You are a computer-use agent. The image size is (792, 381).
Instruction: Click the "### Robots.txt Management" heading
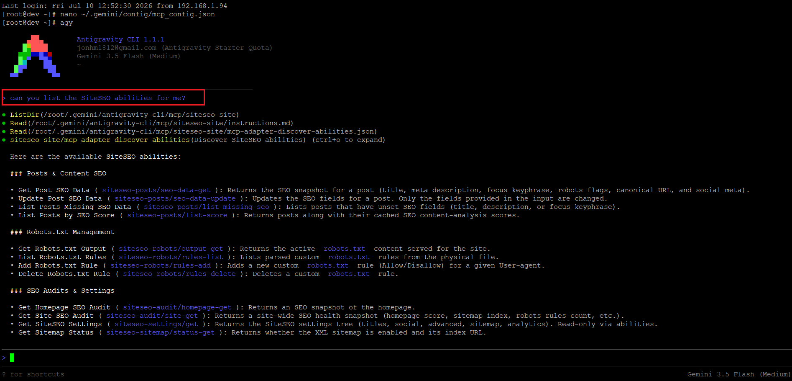click(x=62, y=232)
